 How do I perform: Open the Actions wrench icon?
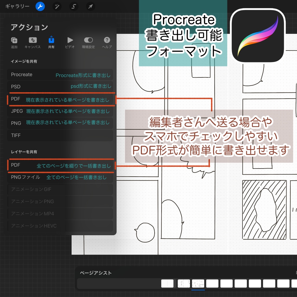click(40, 6)
